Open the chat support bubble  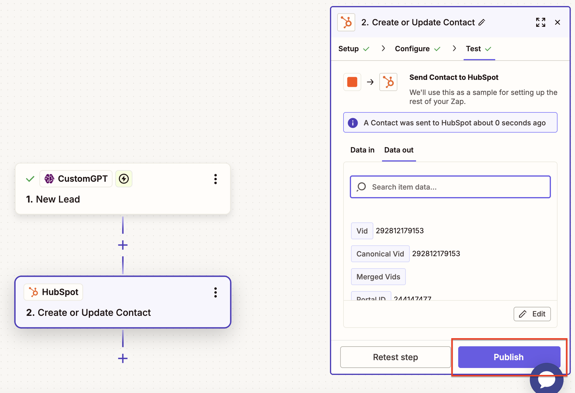547,380
